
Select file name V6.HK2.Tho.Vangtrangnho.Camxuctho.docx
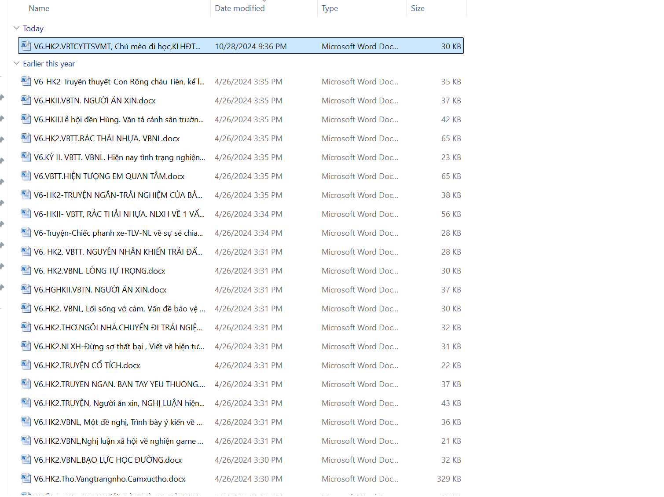110,479
